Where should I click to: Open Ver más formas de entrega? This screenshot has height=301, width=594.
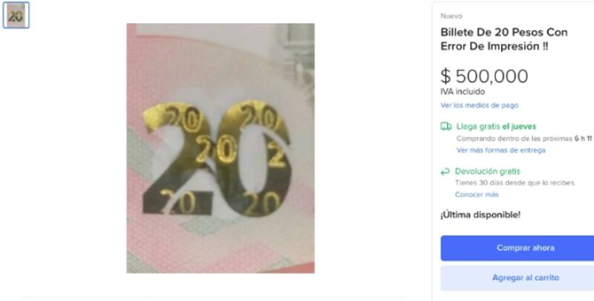point(500,150)
